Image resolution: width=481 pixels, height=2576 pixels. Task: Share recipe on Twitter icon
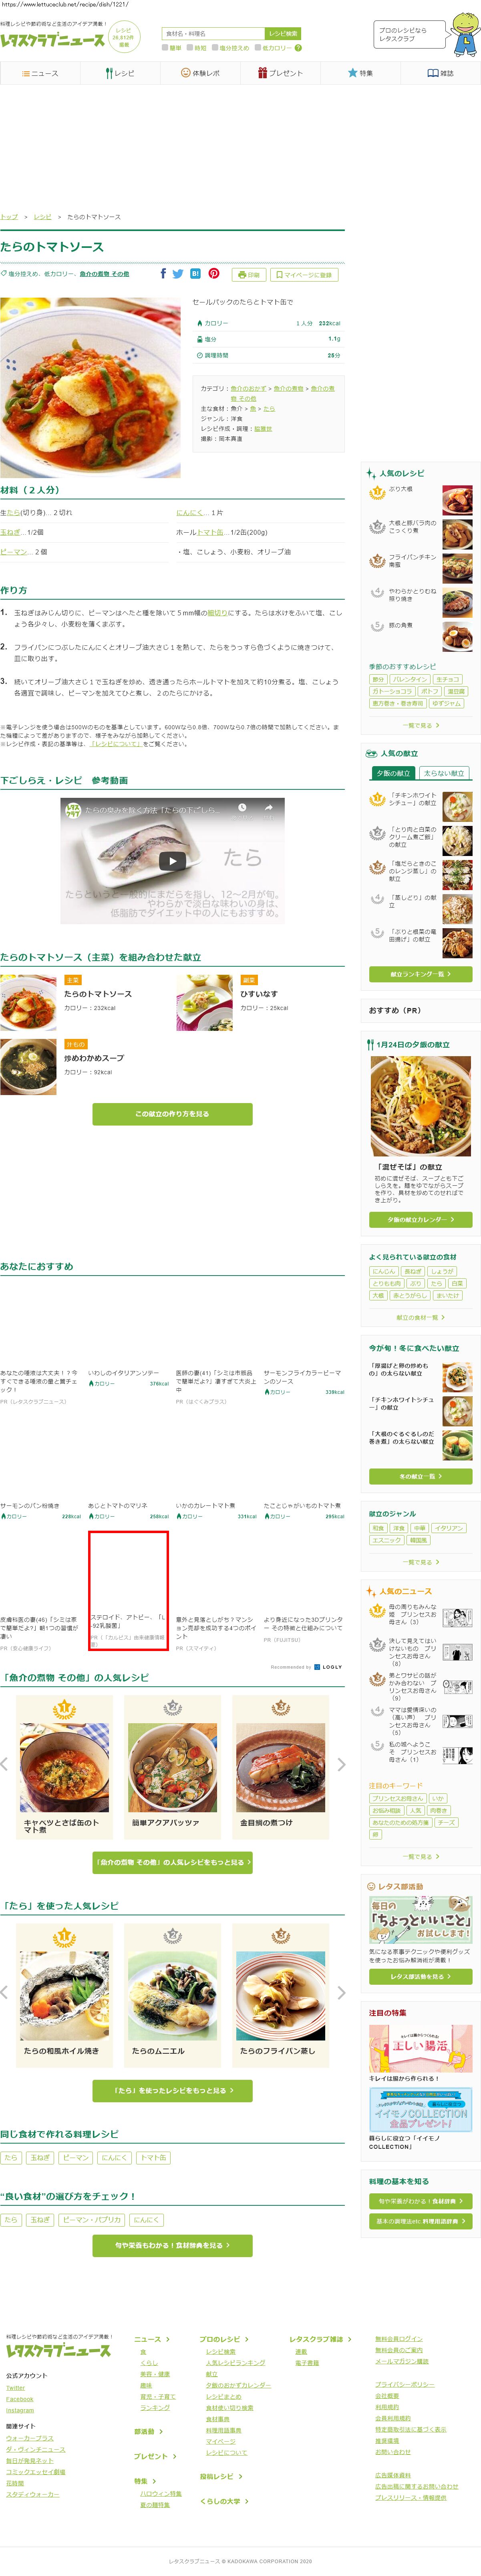tap(178, 273)
